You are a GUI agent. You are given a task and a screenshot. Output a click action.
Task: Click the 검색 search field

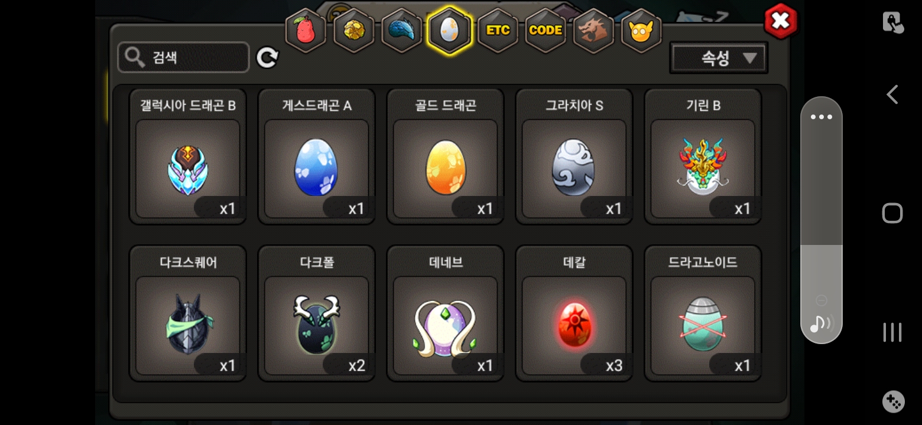[183, 57]
